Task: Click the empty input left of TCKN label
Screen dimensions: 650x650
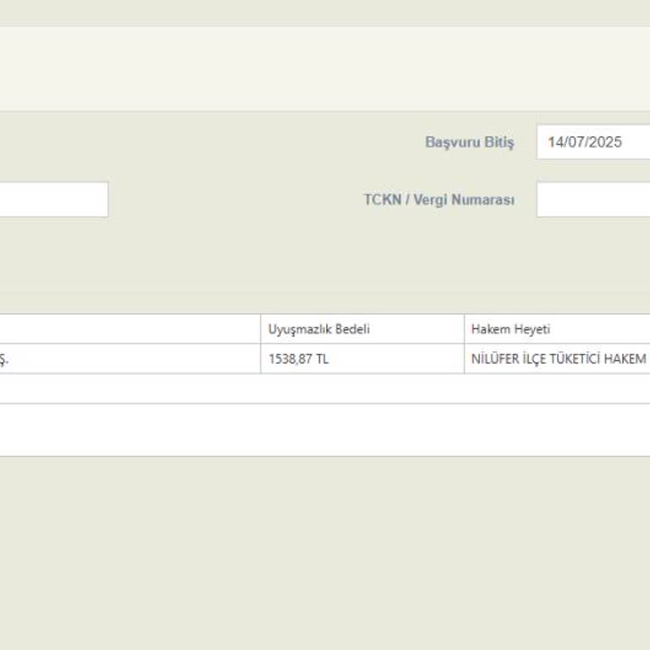Action: point(54,200)
